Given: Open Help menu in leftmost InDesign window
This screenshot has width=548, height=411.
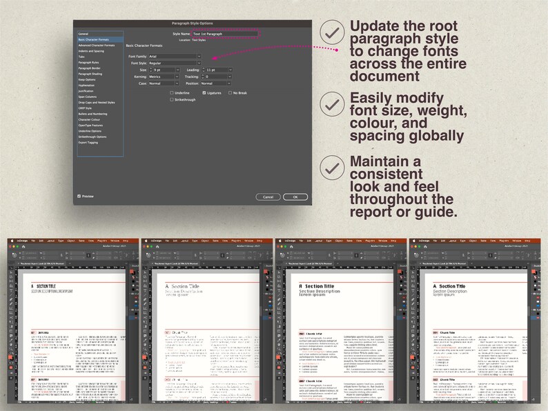Looking at the screenshot, I should click(x=126, y=241).
